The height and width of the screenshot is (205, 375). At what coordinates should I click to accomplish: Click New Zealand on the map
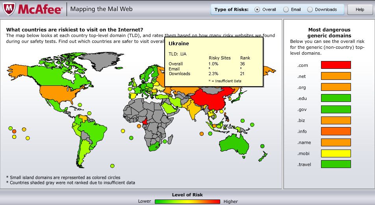263,157
